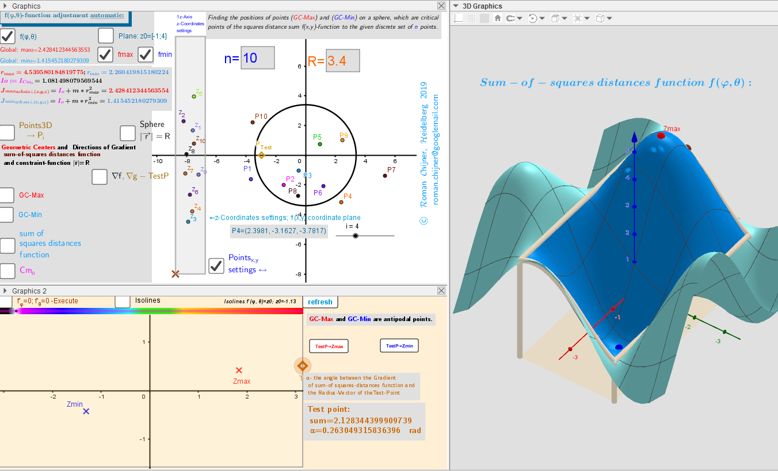This screenshot has height=471, width=778.
Task: Close the Graphics panel
Action: [x=441, y=6]
